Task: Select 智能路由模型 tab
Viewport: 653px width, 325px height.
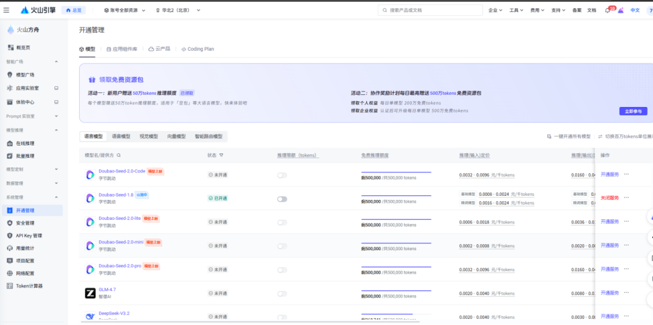Action: [x=209, y=137]
